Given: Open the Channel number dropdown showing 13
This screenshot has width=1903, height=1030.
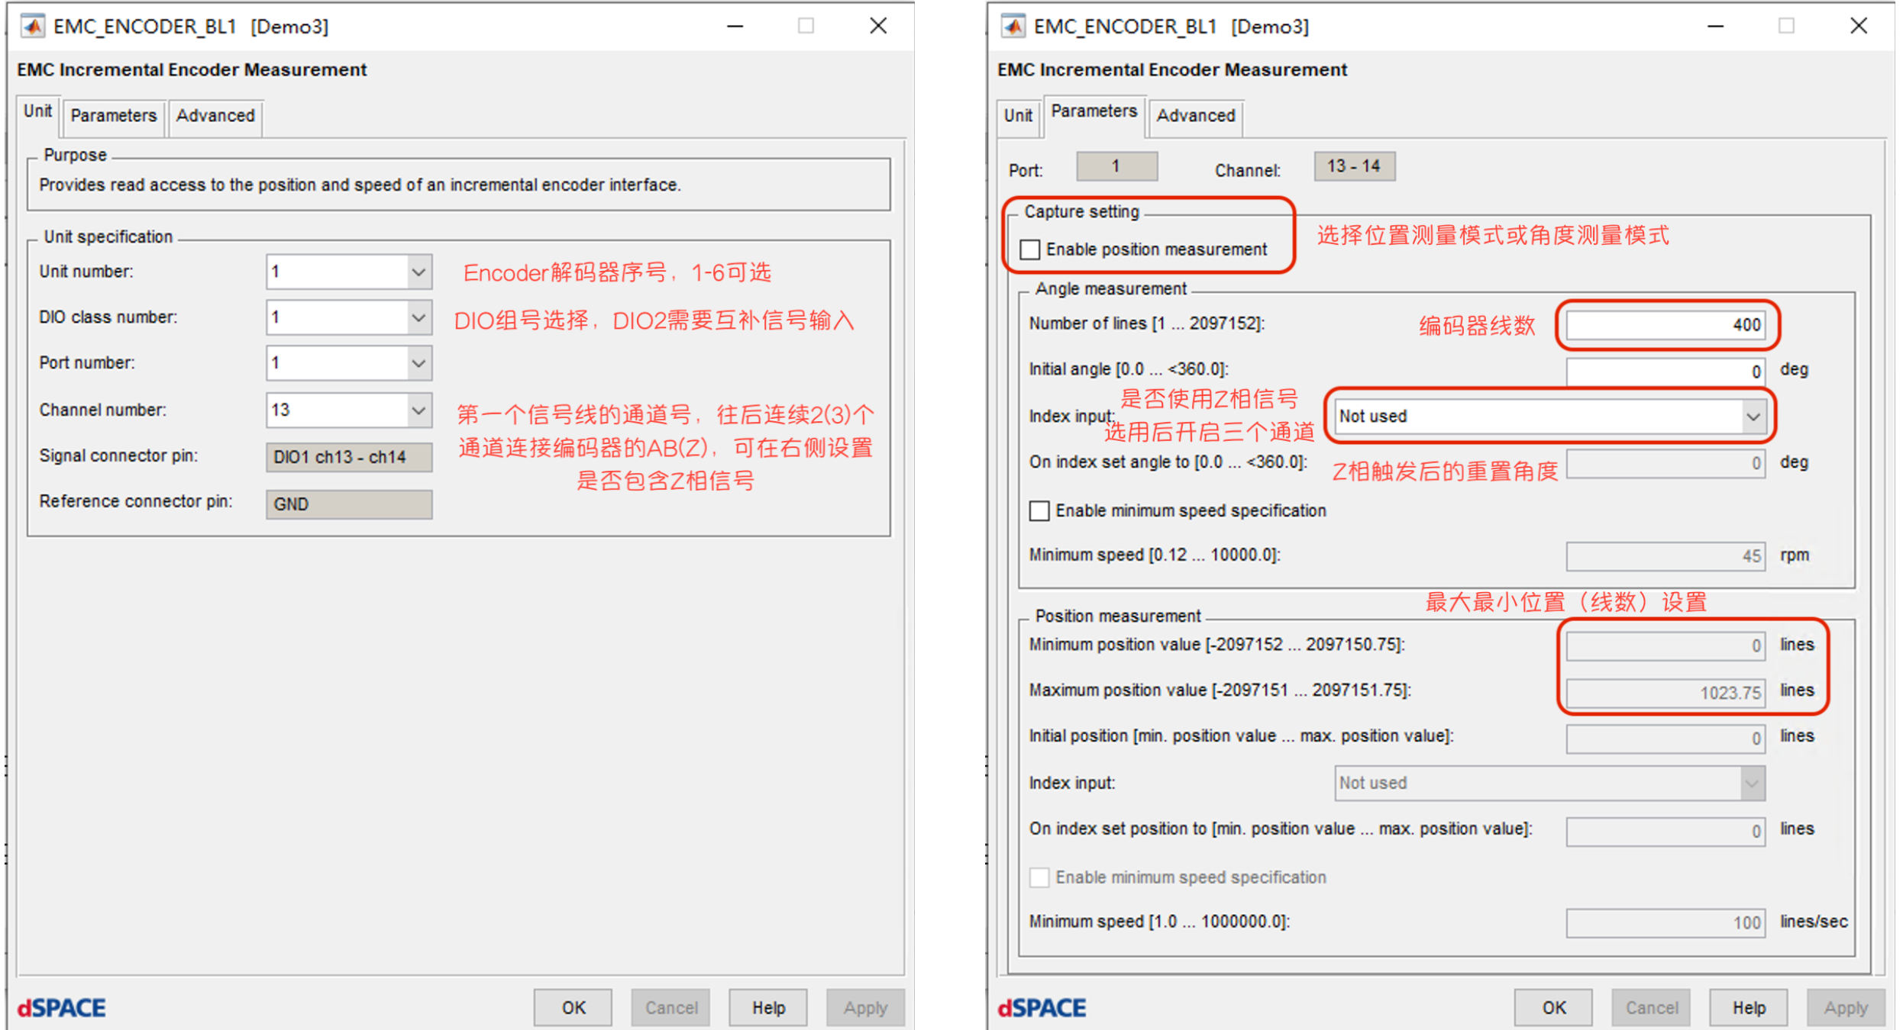Looking at the screenshot, I should pos(418,410).
